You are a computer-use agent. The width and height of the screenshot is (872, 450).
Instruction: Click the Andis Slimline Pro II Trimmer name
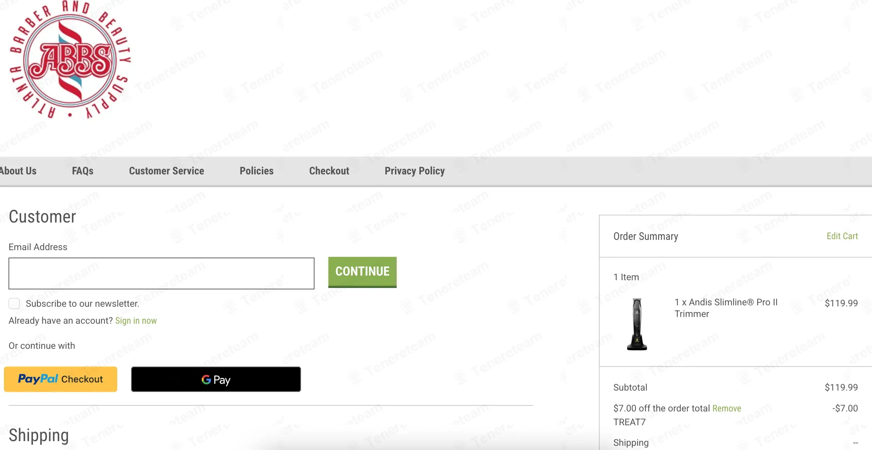726,308
